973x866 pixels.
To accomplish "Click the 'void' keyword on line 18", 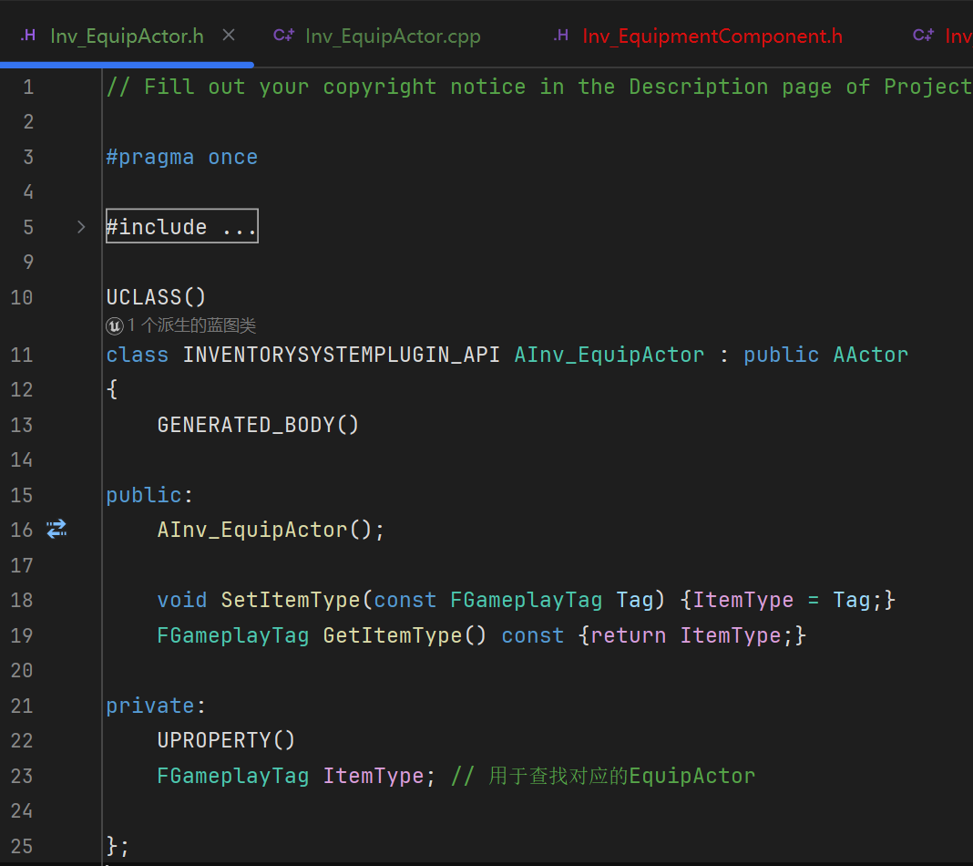I will pyautogui.click(x=182, y=601).
